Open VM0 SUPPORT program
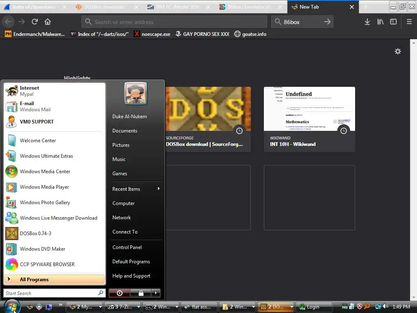Screen dimensions: 417x313 coord(55,121)
